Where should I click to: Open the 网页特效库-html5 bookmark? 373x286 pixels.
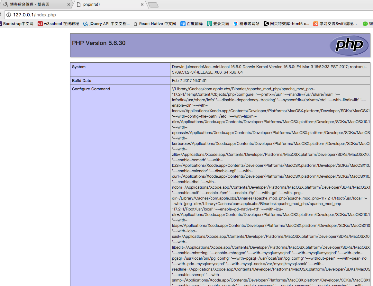pyautogui.click(x=287, y=24)
